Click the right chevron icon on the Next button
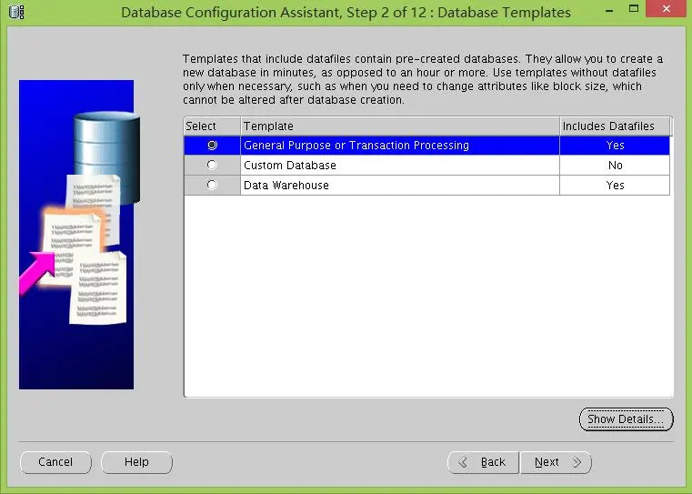Screen dimensions: 692x494 577,462
